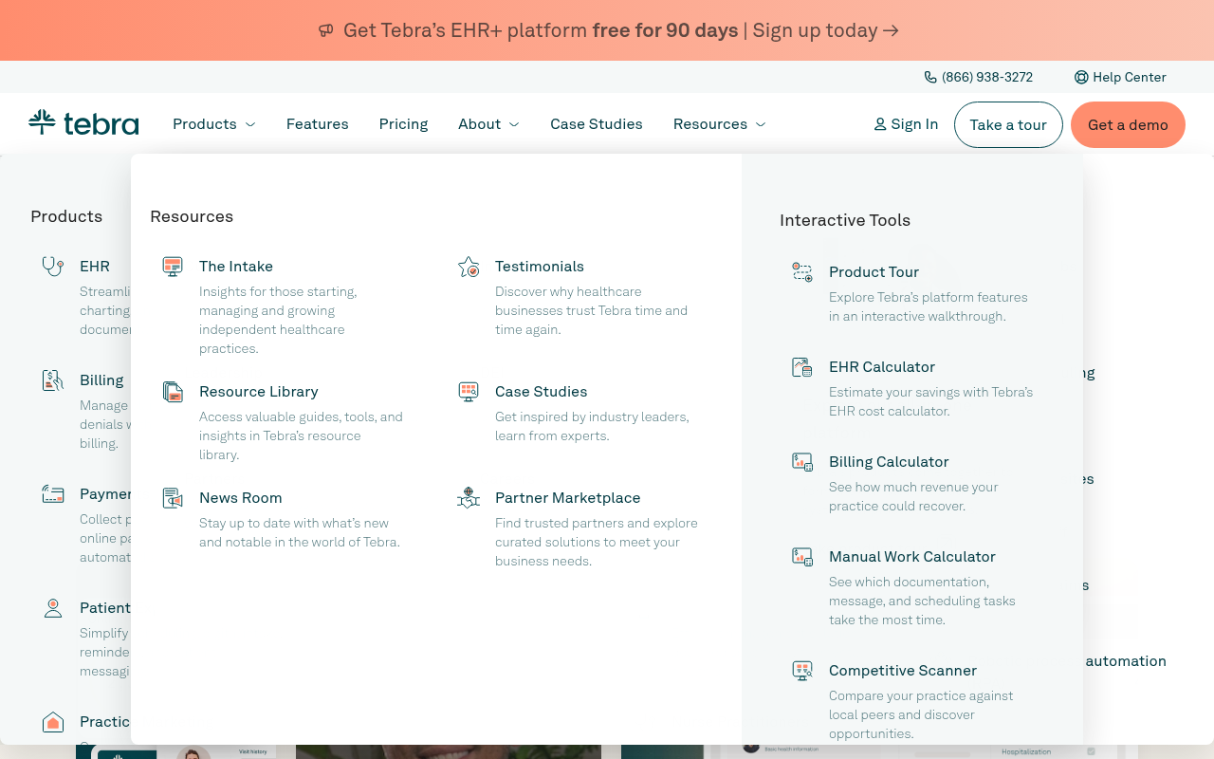
Task: Click the Testimonials star icon
Action: point(469,267)
